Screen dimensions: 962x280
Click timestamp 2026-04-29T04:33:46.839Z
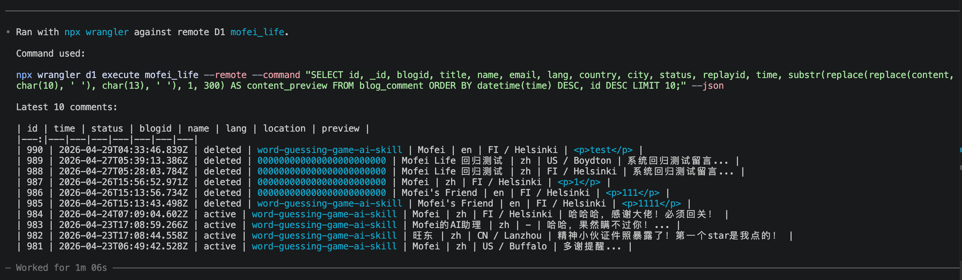click(x=123, y=150)
